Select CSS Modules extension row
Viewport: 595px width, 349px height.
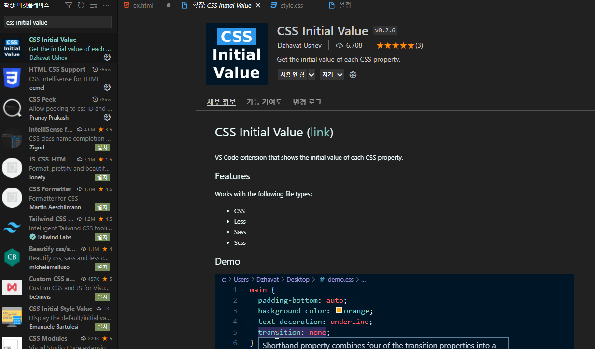(x=58, y=341)
